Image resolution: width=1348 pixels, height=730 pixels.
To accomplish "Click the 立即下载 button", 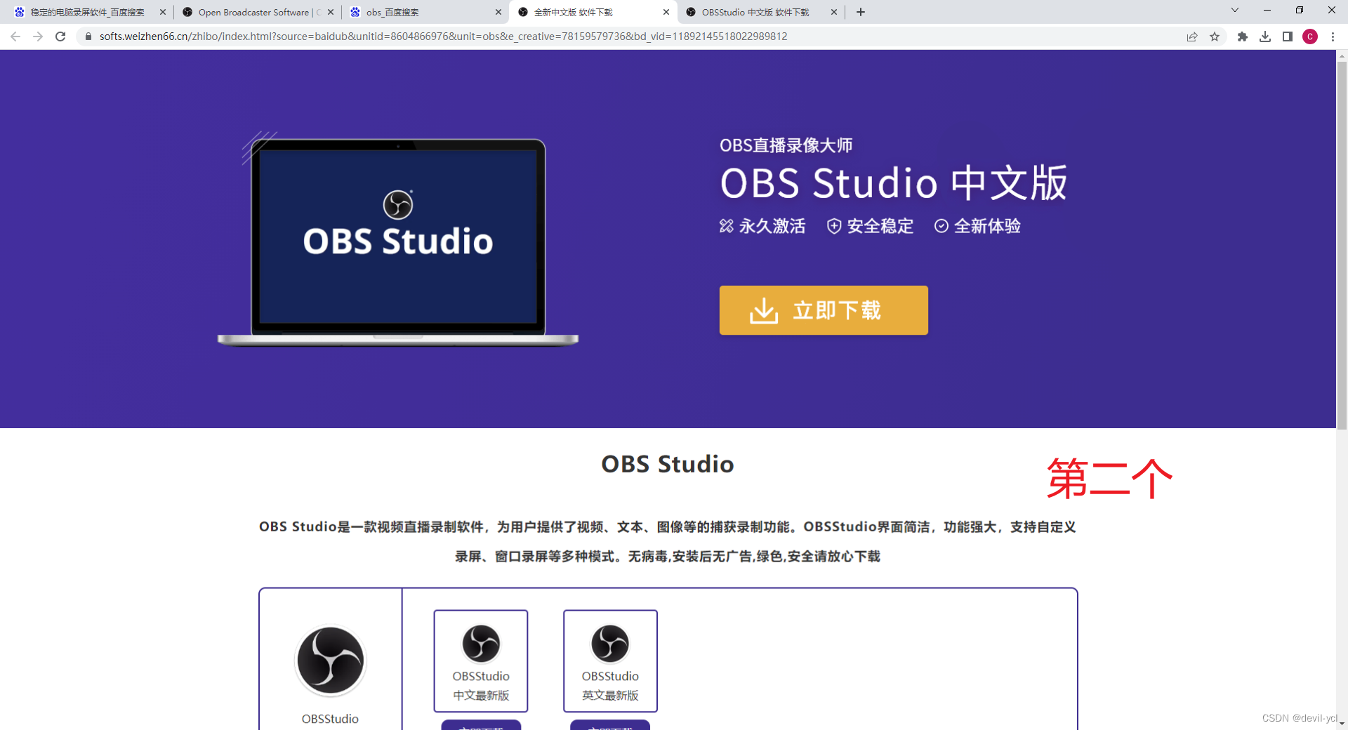I will 824,310.
